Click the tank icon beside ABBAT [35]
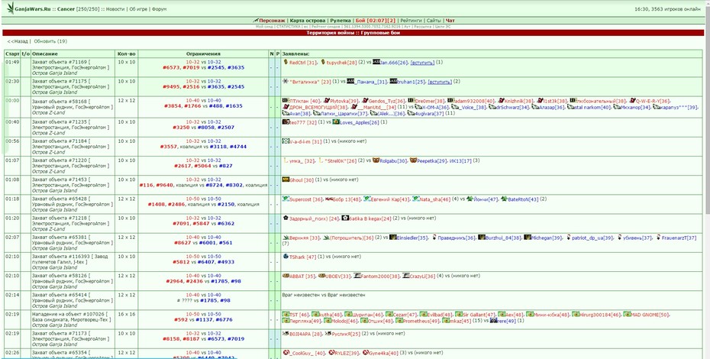The height and width of the screenshot is (359, 710). pyautogui.click(x=286, y=275)
